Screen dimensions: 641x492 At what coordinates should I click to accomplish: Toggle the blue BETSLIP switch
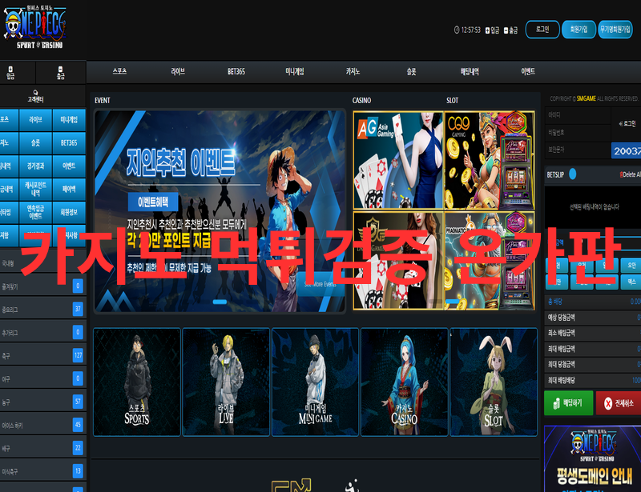(x=573, y=174)
